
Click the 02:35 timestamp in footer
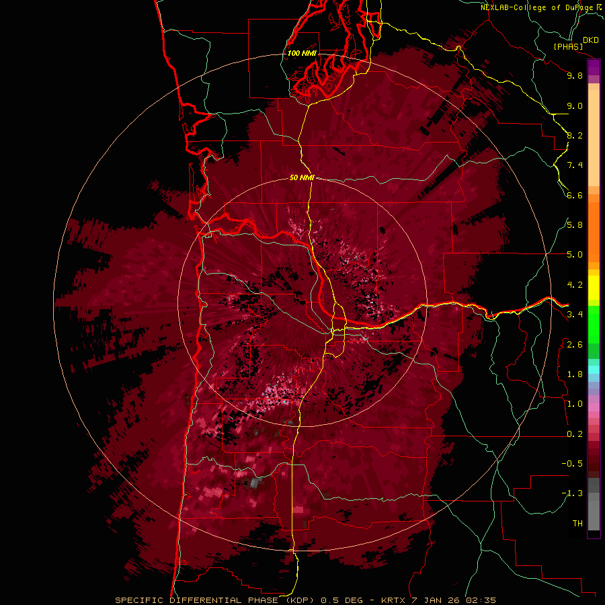(x=481, y=600)
